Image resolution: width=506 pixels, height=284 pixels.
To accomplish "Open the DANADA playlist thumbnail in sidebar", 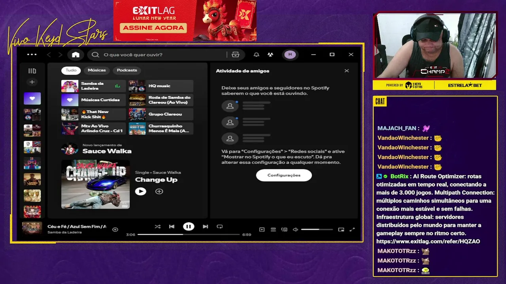I will (32, 212).
